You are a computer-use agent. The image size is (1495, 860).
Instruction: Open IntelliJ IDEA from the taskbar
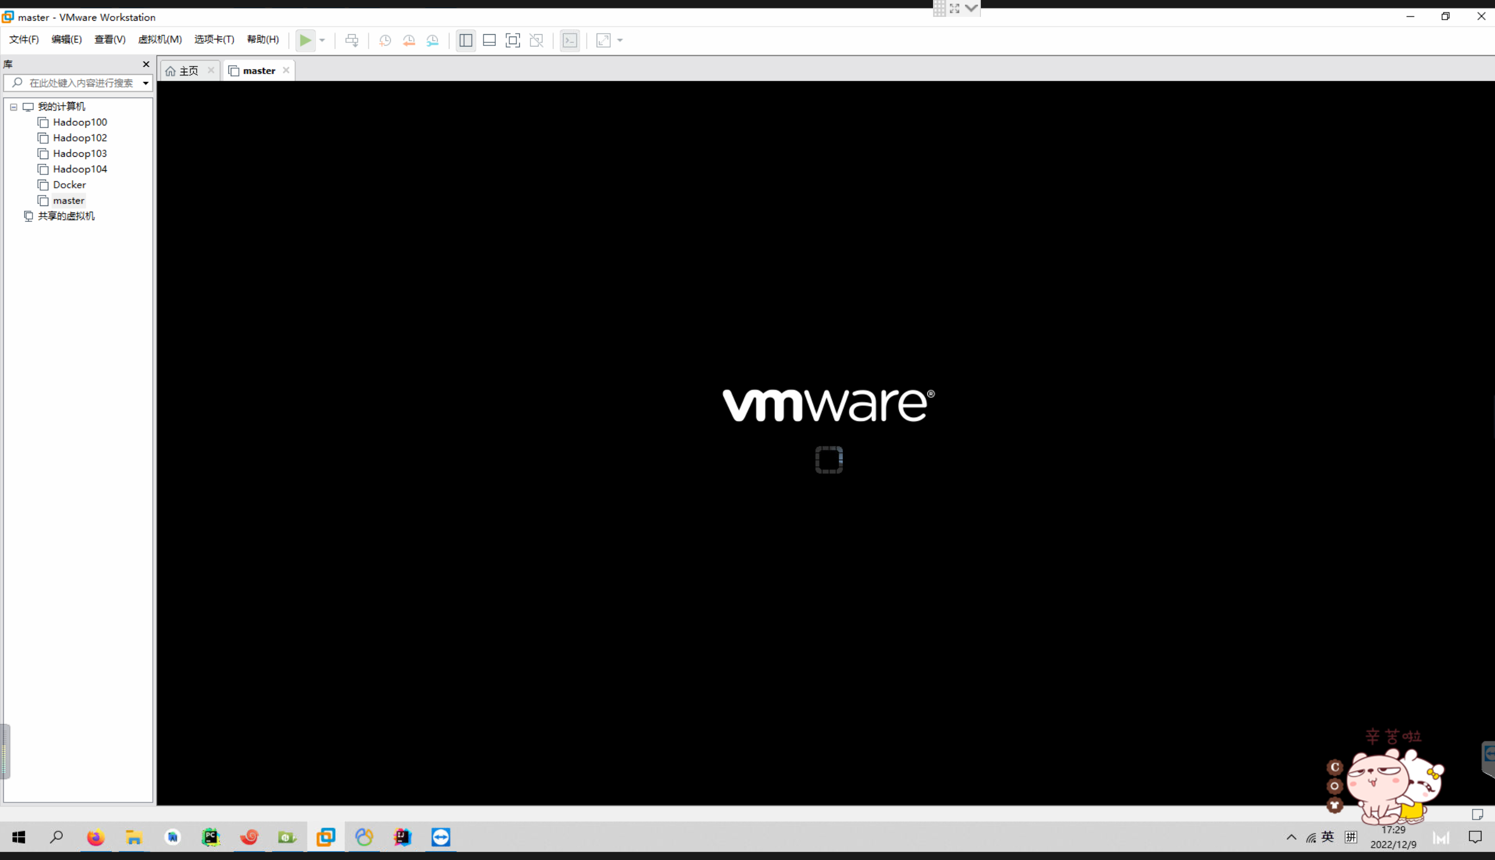[402, 837]
